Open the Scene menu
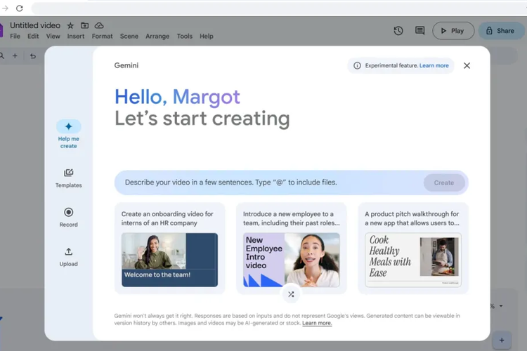This screenshot has width=527, height=351. [129, 37]
